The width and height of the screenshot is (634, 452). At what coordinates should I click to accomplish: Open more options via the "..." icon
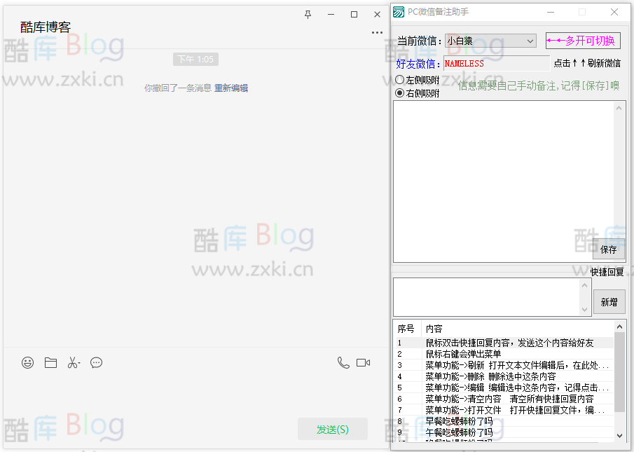point(377,32)
